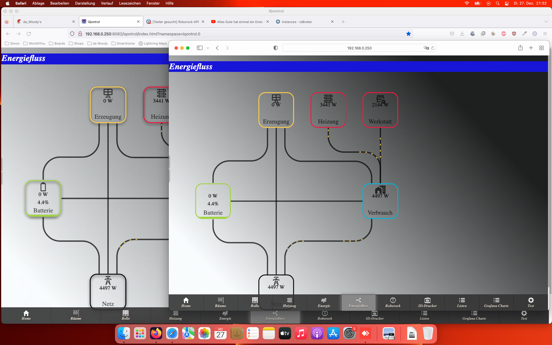Viewport: 552px width, 345px height.
Task: Open Shops bookmarks folder
Action: (76, 43)
